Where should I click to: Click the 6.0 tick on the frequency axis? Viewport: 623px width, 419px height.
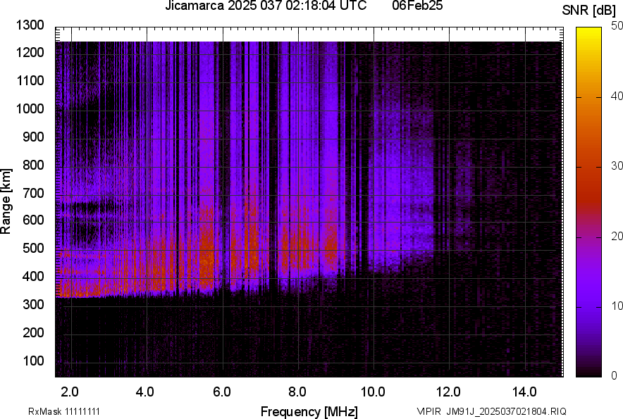coord(221,392)
